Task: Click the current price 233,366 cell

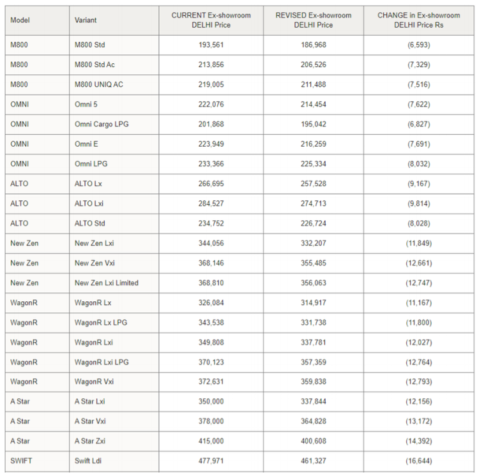Action: (x=211, y=164)
